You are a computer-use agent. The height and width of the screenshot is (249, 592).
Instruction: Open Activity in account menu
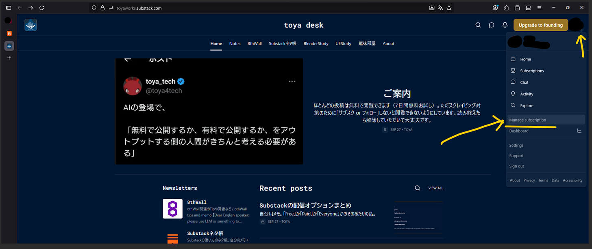point(546,94)
